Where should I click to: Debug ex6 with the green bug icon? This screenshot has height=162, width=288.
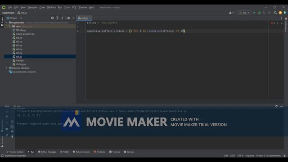click(x=259, y=13)
